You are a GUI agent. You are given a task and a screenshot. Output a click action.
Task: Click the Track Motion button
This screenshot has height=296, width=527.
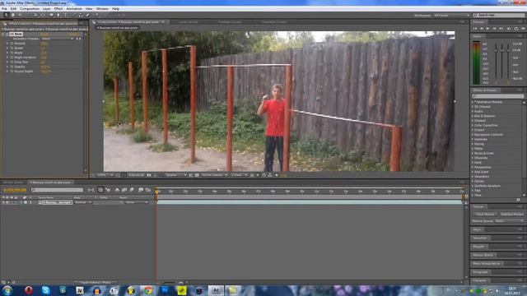[485, 214]
